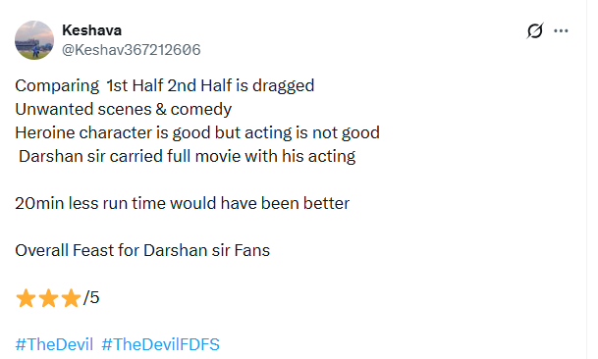
Task: Open Keshava's profile picture
Action: coord(34,40)
